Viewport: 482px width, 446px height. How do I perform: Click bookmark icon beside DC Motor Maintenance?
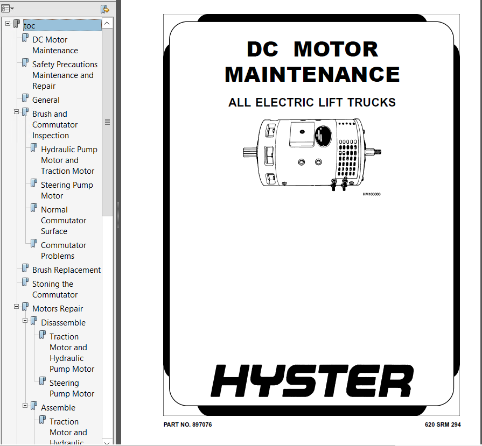click(25, 38)
